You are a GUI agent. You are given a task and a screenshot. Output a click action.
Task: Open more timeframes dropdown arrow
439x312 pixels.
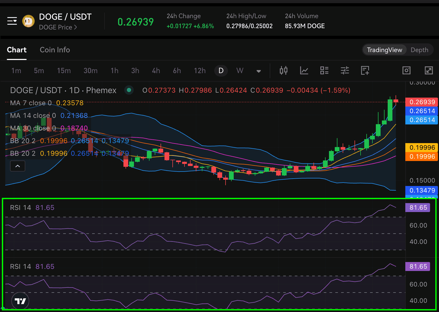[259, 71]
